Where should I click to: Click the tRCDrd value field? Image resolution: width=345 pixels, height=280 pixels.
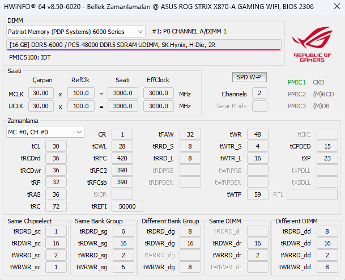point(56,158)
